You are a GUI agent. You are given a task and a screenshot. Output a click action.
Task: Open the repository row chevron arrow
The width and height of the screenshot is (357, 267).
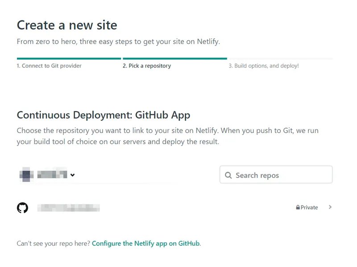click(330, 207)
